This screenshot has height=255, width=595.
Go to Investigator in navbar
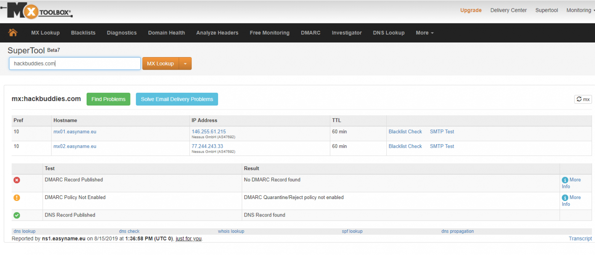pyautogui.click(x=347, y=33)
